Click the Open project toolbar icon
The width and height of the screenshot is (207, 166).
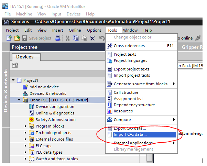pyautogui.click(x=17, y=38)
